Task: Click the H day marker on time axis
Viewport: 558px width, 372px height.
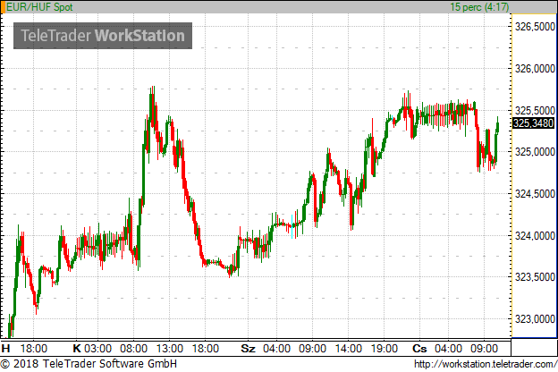Action: 5,348
